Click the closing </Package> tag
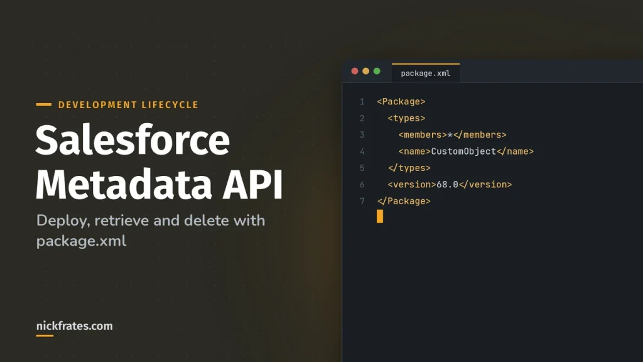This screenshot has width=643, height=362. tap(404, 201)
